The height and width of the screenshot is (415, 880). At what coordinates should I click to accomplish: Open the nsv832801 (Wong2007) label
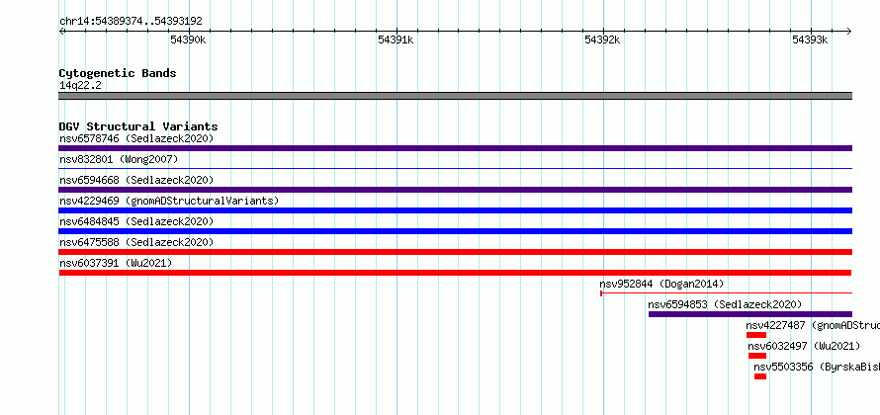tap(119, 159)
